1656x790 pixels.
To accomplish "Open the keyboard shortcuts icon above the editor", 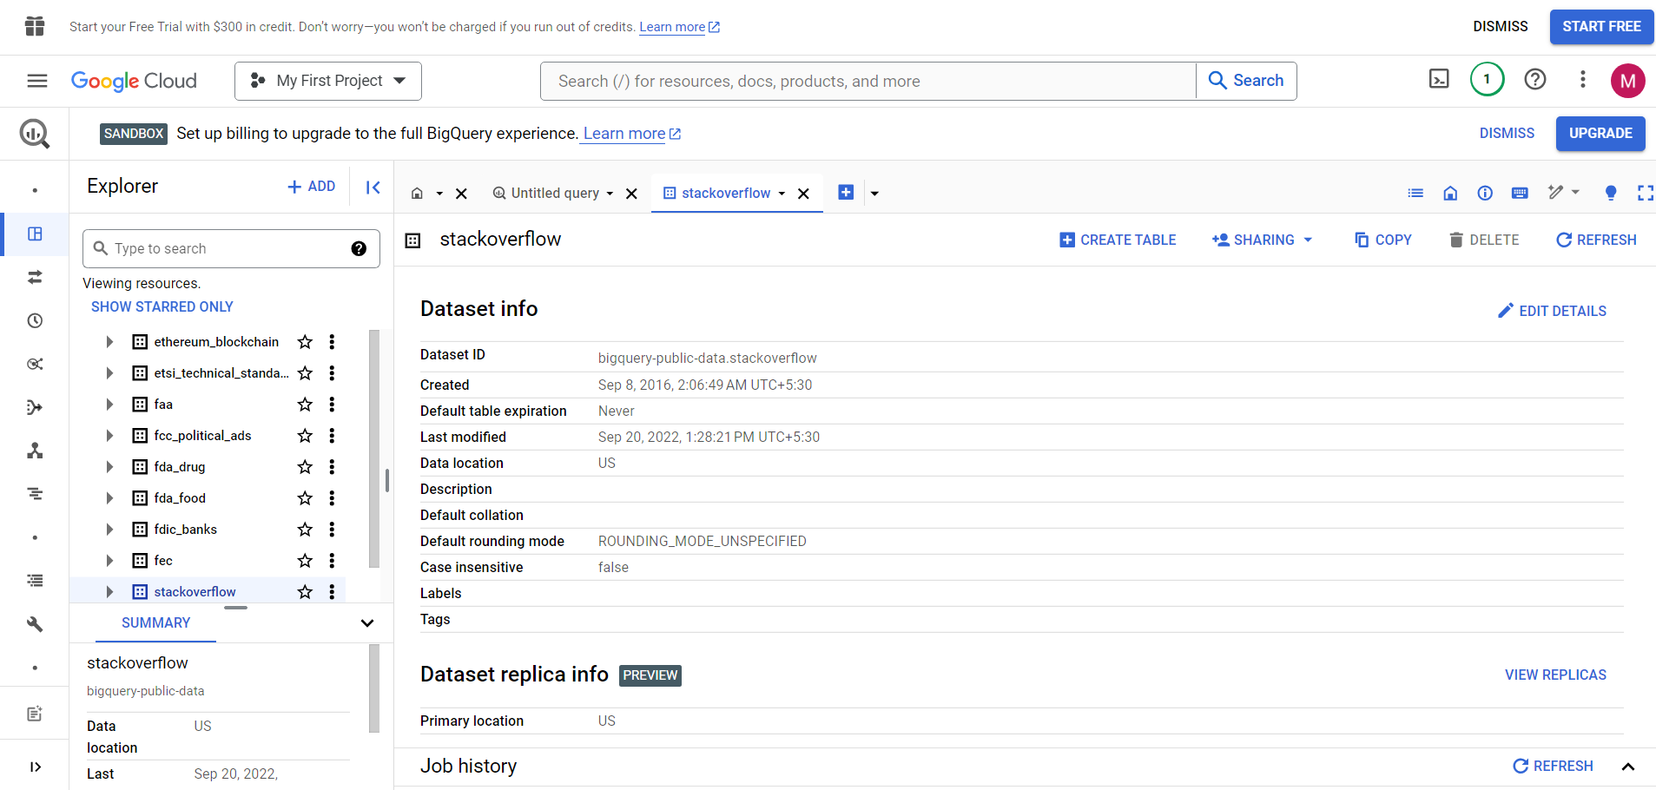I will [1519, 193].
